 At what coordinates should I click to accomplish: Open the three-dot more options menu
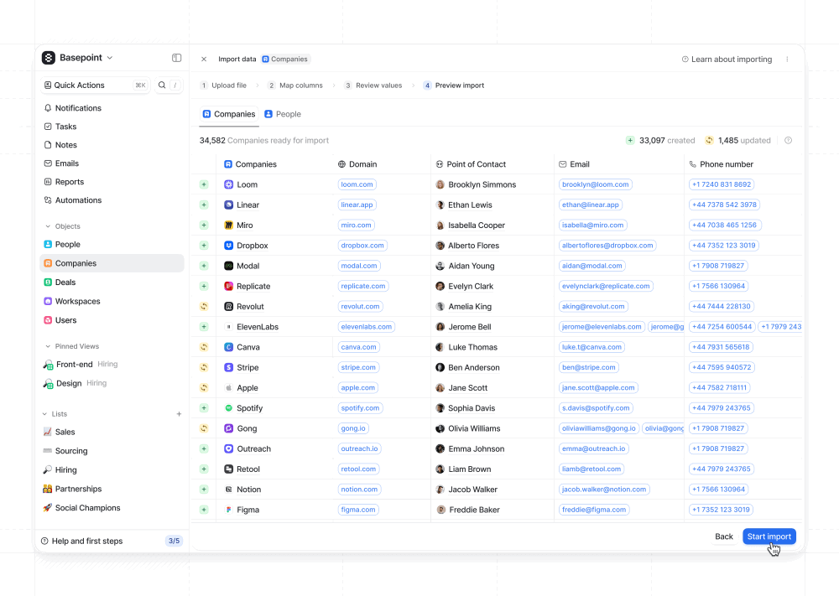[x=787, y=60]
